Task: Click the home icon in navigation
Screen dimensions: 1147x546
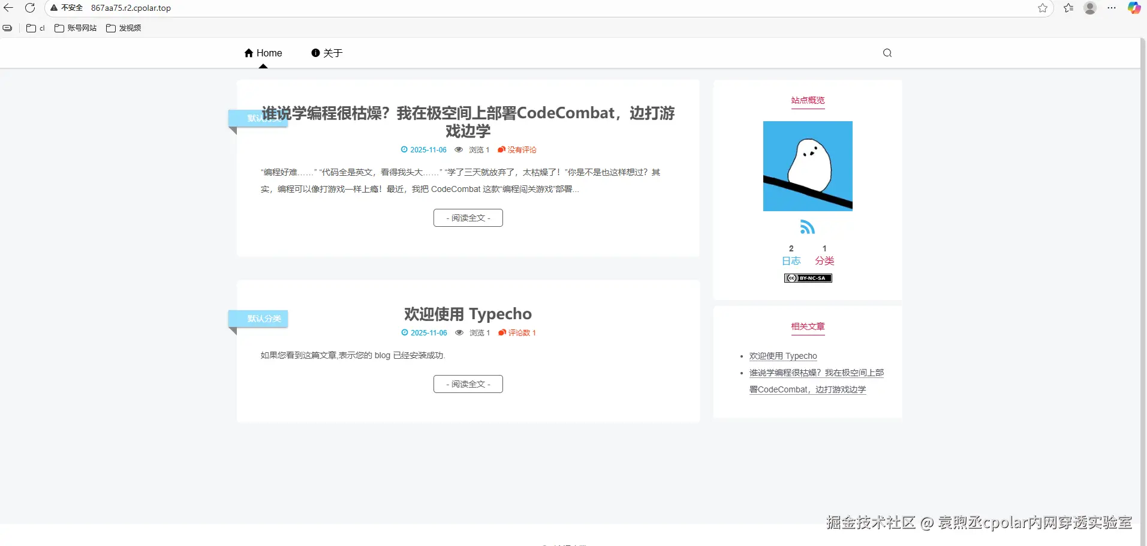Action: tap(249, 53)
